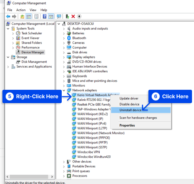Collapse the Network adapters category

64,90
